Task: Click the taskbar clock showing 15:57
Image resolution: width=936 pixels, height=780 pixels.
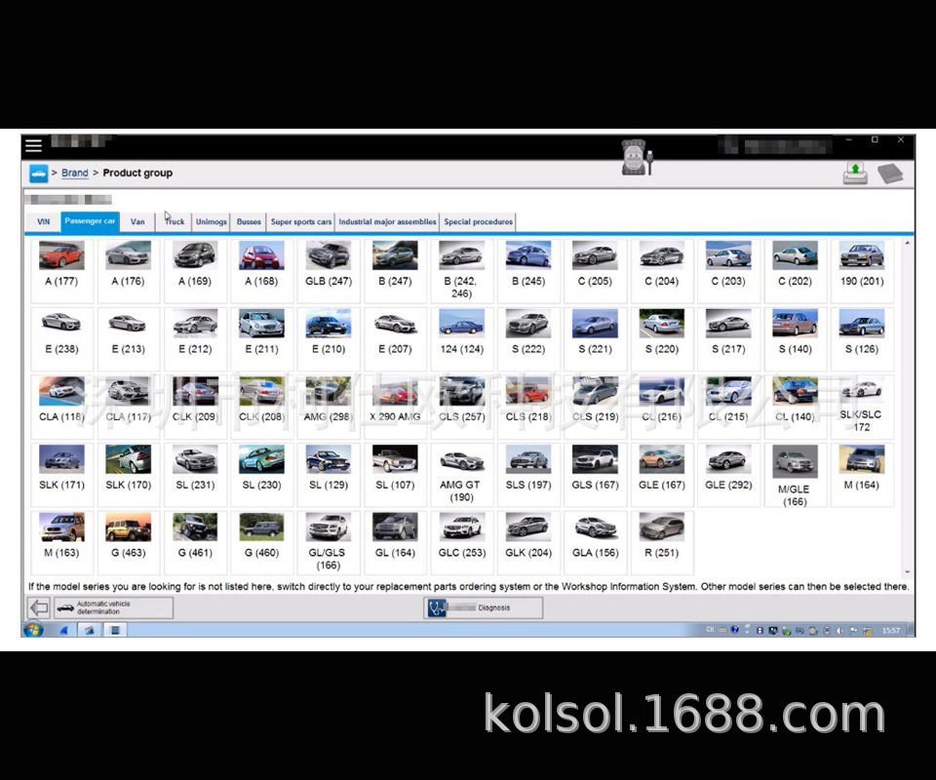Action: point(890,630)
